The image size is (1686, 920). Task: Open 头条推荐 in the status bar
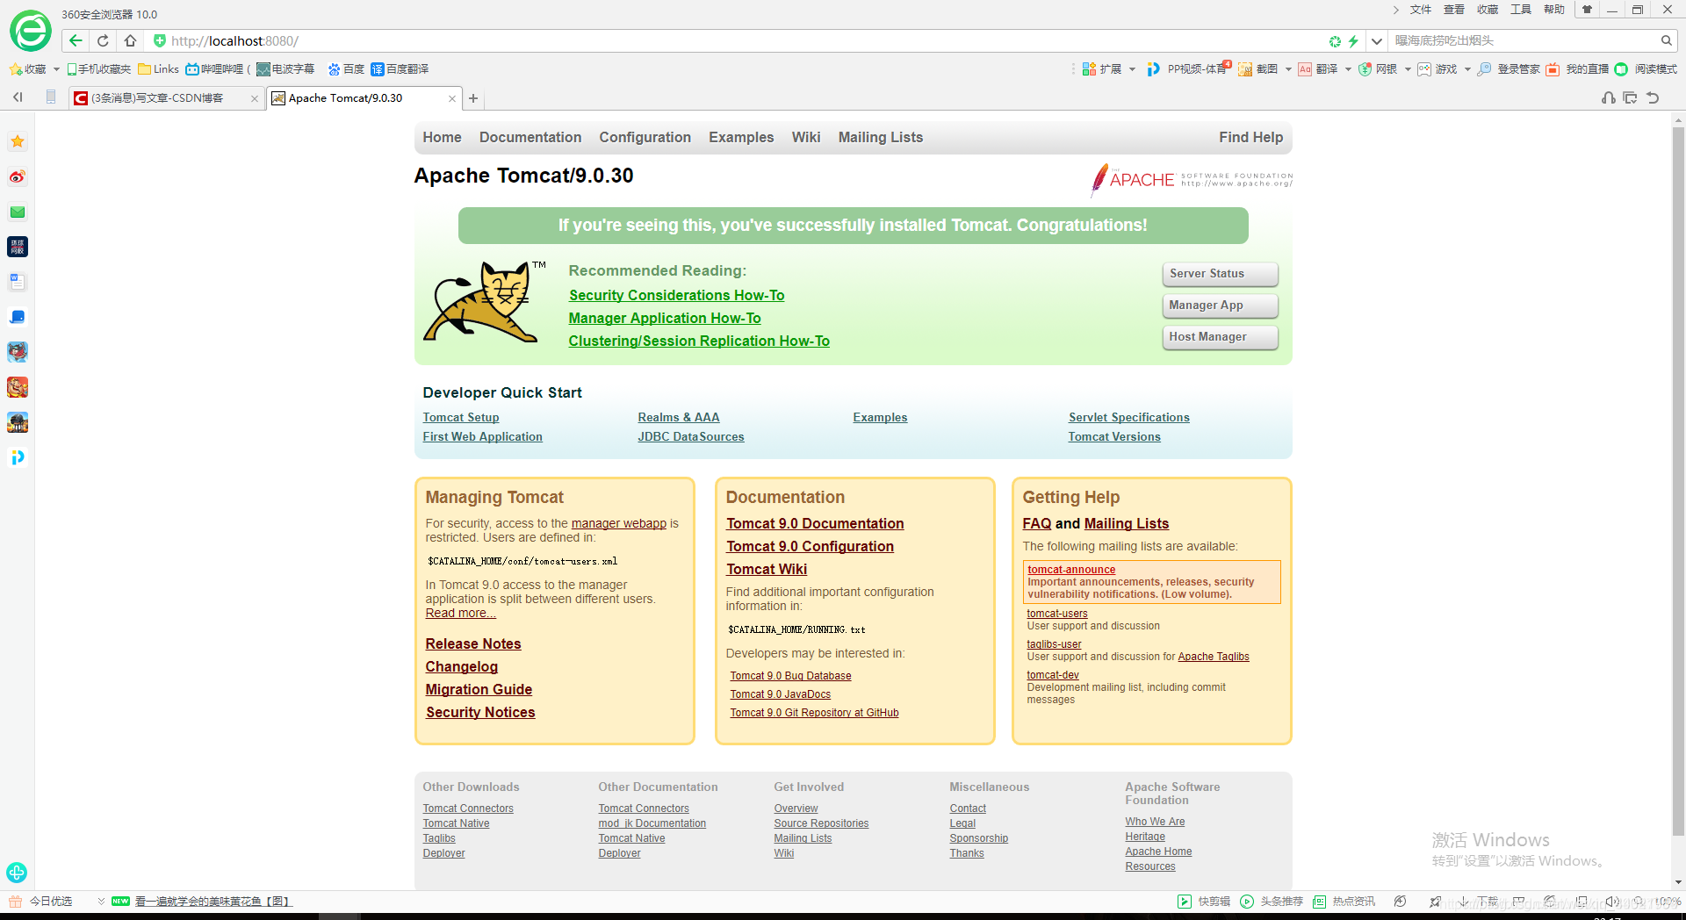pyautogui.click(x=1272, y=902)
